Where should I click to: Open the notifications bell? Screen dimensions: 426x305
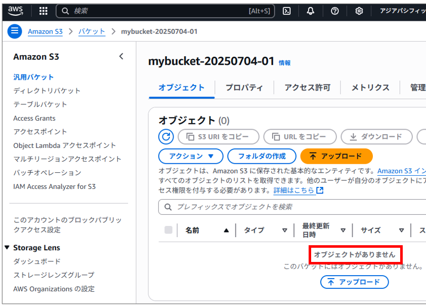311,11
